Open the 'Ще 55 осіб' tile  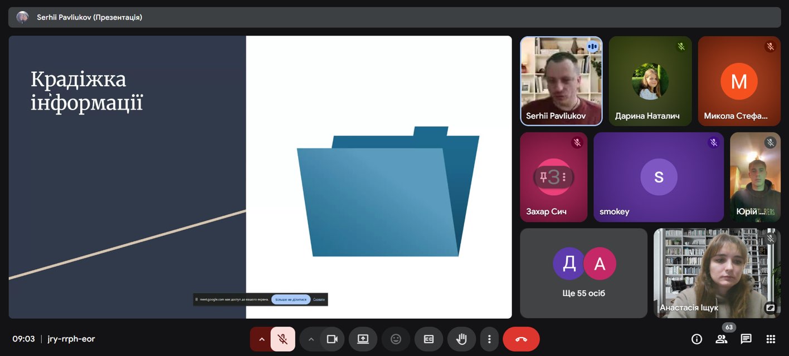pyautogui.click(x=584, y=273)
